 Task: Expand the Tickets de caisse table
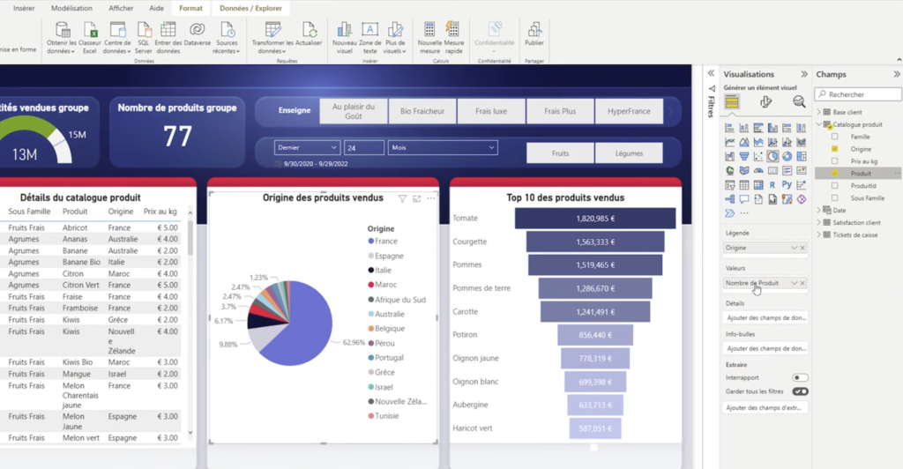point(819,234)
